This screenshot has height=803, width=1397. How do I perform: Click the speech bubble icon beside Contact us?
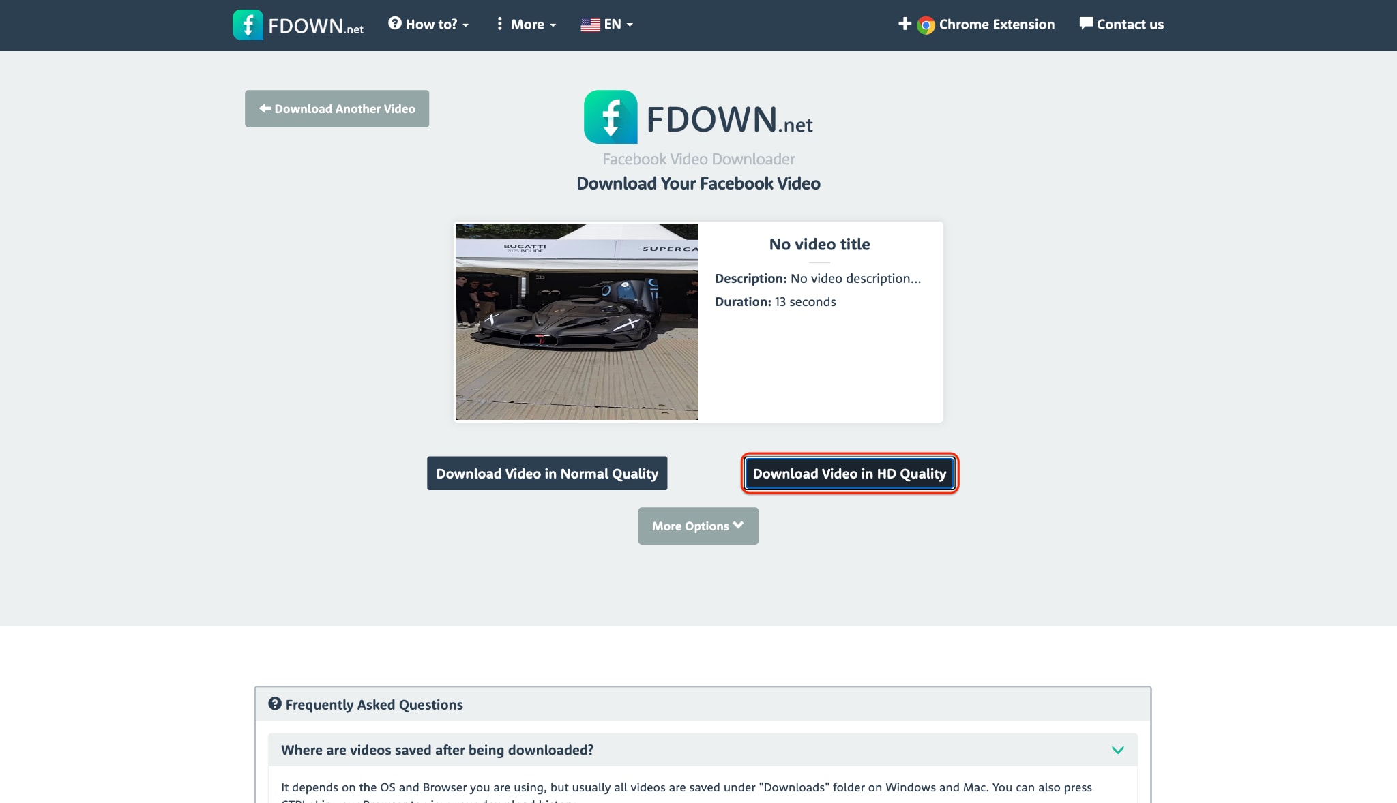pos(1086,24)
